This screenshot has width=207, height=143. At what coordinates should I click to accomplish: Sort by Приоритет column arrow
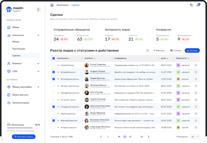pyautogui.click(x=189, y=58)
